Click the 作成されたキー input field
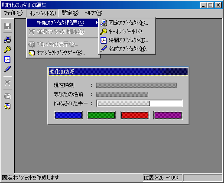The height and width of the screenshot is (183, 224). coord(140,103)
